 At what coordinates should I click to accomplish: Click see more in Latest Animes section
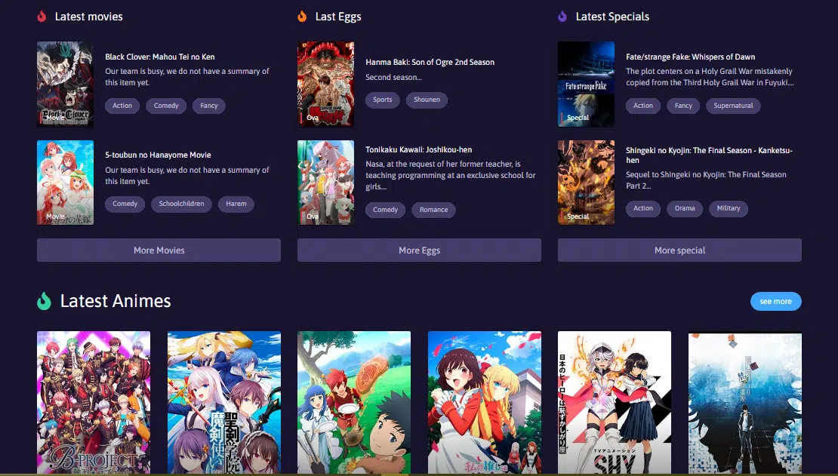(x=776, y=301)
